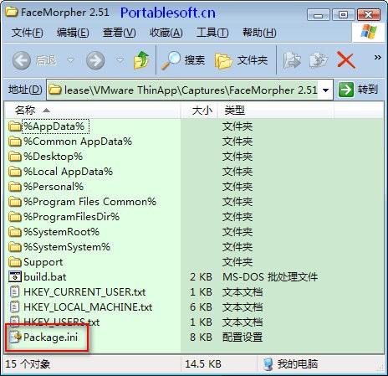The height and width of the screenshot is (376, 388).
Task: Open the Forward button history dropdown arrow
Action: 120,59
